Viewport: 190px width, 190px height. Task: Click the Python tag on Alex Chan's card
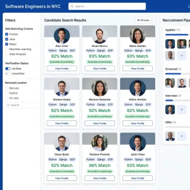(x=53, y=51)
